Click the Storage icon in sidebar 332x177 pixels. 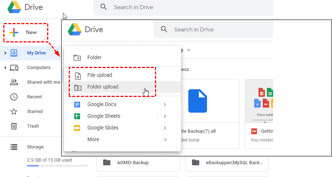14,147
